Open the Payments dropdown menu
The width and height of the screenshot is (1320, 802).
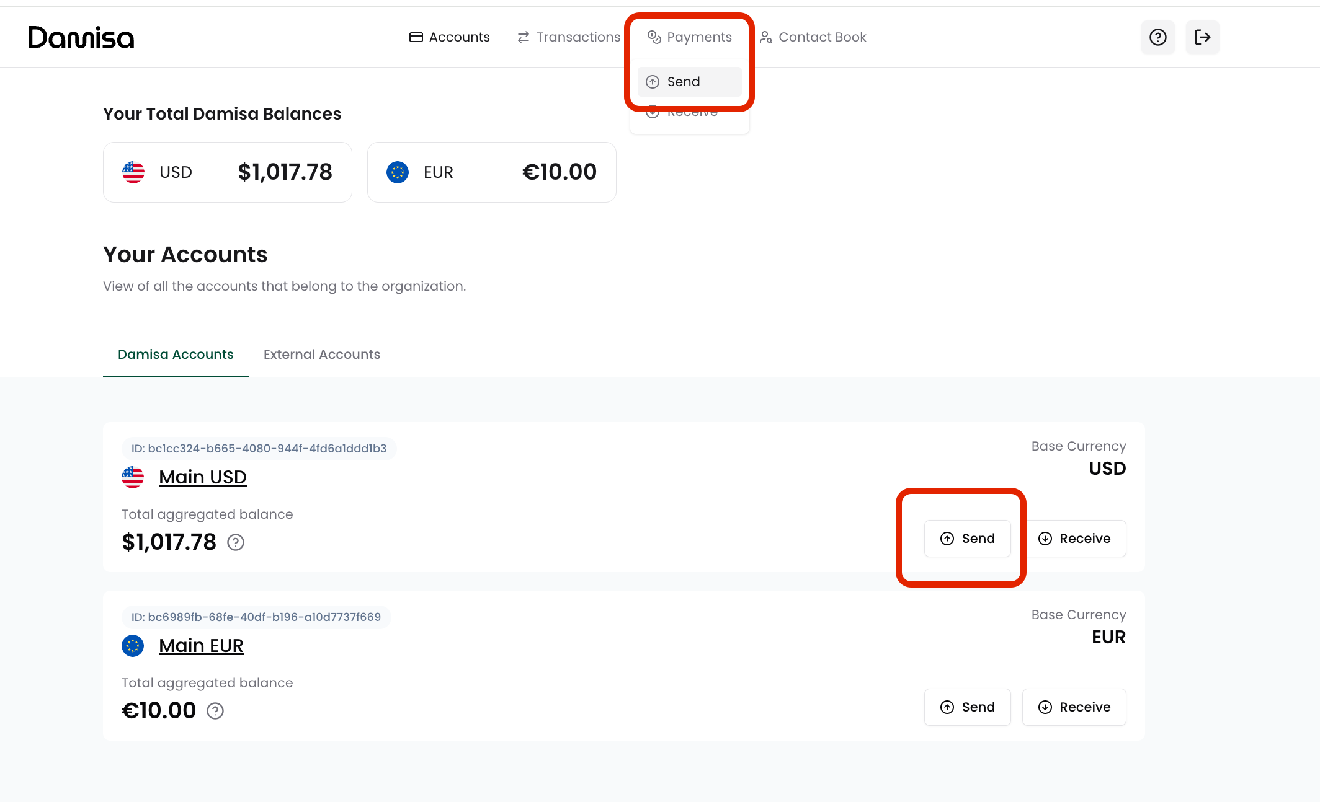689,37
